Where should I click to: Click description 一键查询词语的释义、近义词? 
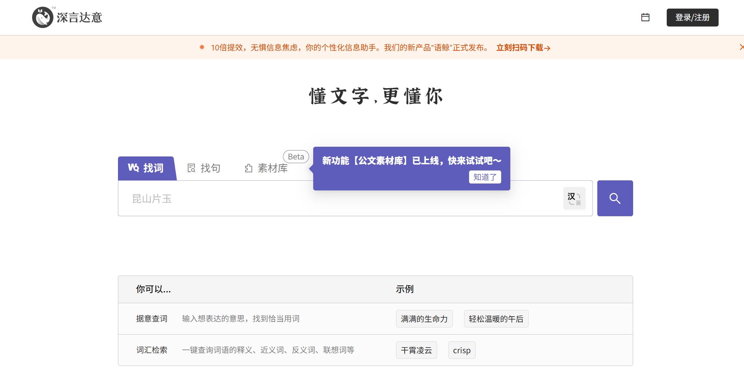268,350
